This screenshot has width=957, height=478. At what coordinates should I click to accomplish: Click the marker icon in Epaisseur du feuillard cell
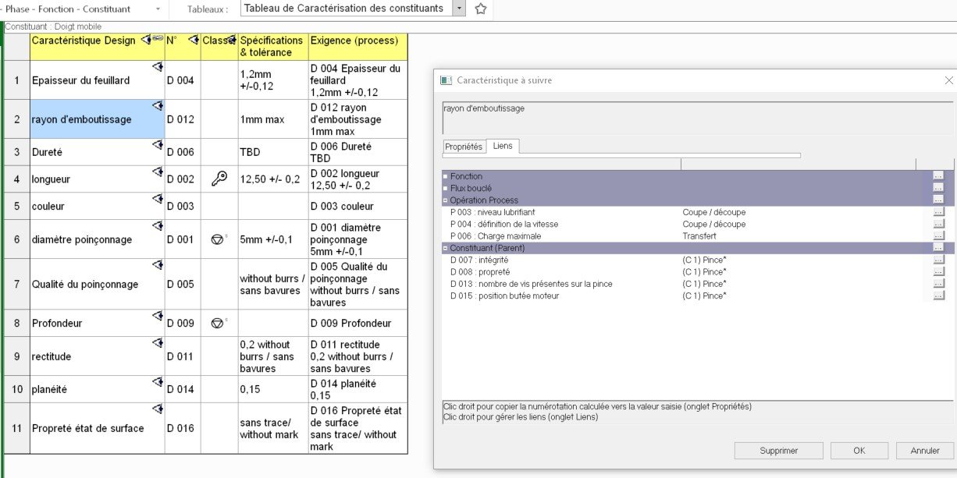[x=158, y=66]
